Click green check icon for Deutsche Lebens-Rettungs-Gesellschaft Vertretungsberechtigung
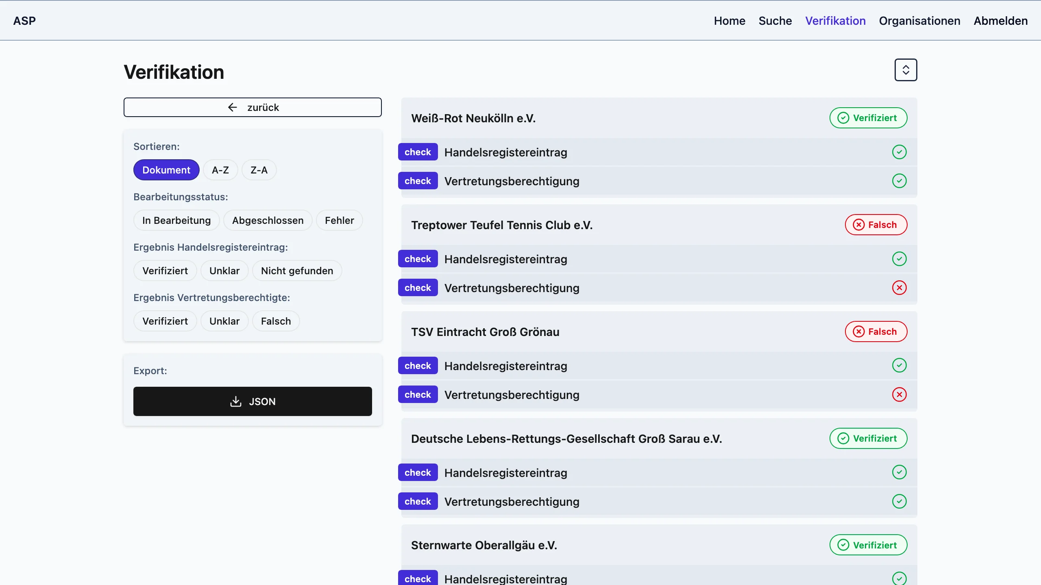The height and width of the screenshot is (585, 1041). [x=899, y=501]
